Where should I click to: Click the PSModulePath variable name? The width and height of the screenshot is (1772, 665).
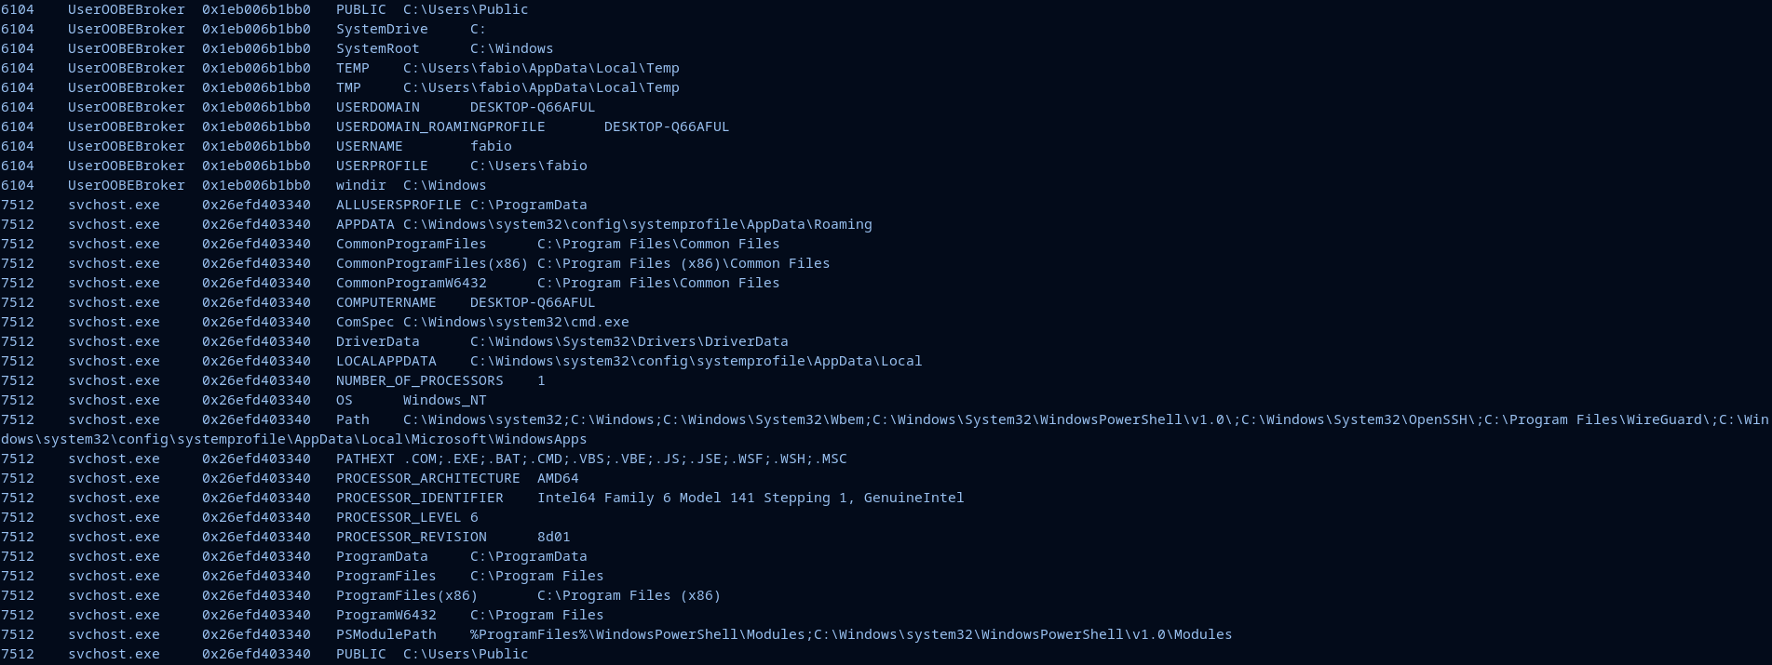pos(386,634)
